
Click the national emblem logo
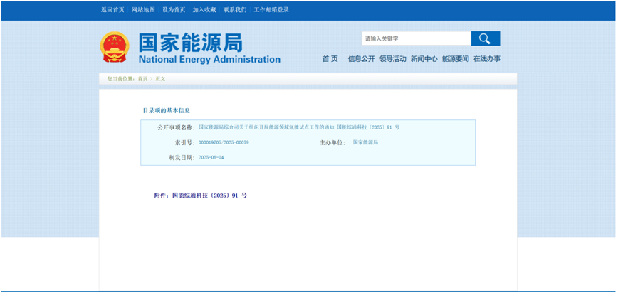tap(115, 47)
